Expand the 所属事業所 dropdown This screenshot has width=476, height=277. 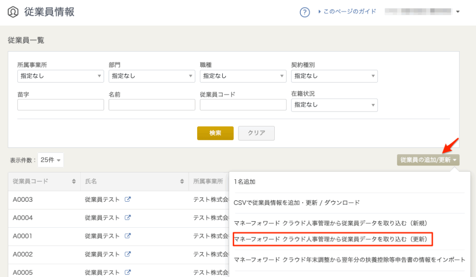click(60, 76)
